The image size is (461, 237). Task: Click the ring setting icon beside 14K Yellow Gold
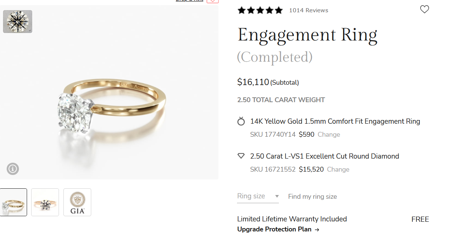coord(241,121)
